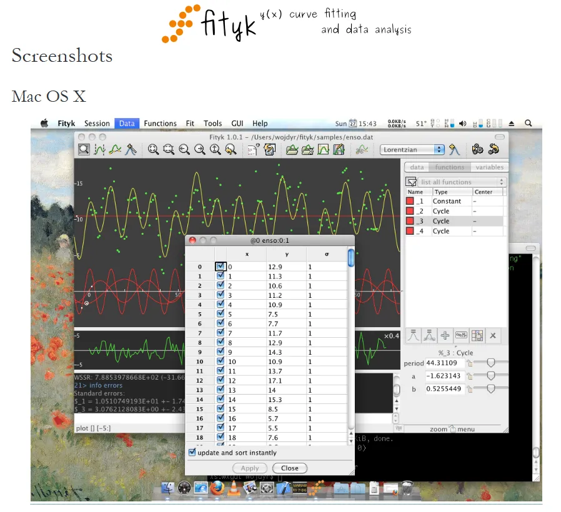Open the Tools menu
561x512 pixels.
(213, 124)
